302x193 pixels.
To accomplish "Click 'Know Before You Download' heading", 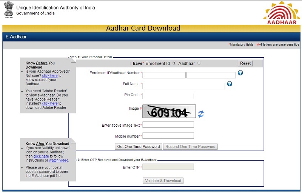I will click(40, 65).
